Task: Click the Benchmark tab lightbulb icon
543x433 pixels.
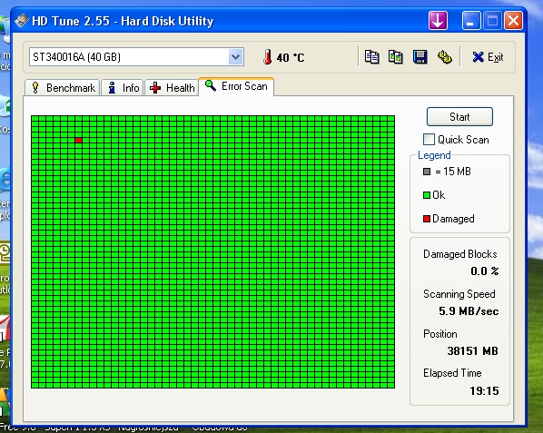Action: click(35, 87)
